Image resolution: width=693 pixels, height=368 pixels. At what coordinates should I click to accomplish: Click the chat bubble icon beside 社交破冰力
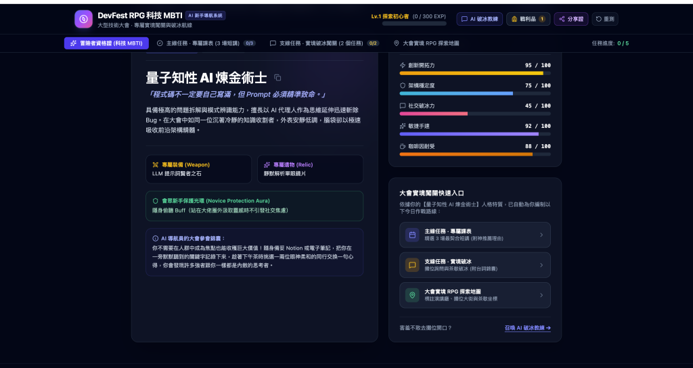[403, 106]
